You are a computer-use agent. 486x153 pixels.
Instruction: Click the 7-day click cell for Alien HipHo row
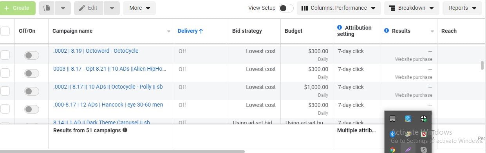tap(351, 69)
